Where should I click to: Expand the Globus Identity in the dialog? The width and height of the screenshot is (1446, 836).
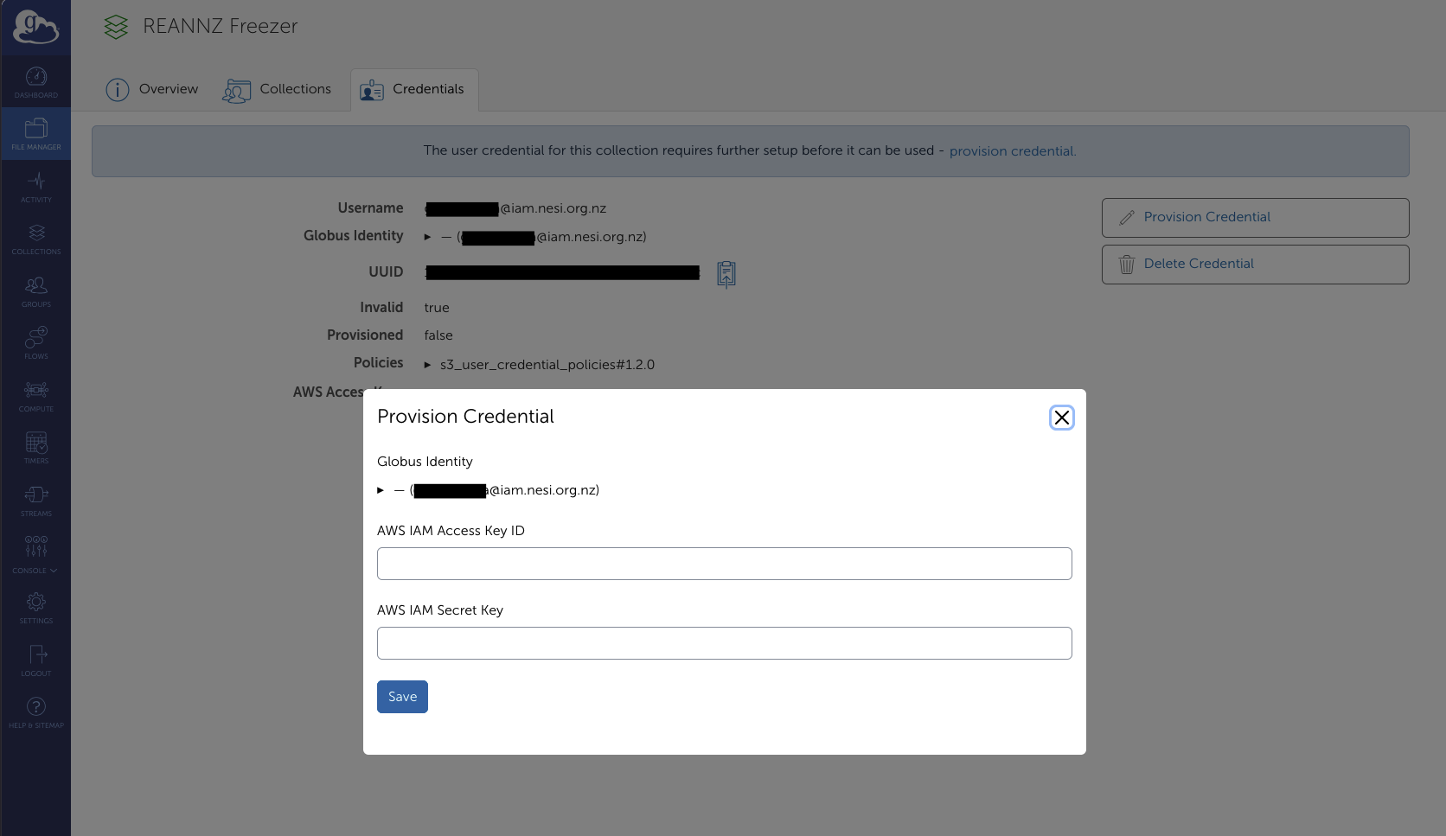381,490
